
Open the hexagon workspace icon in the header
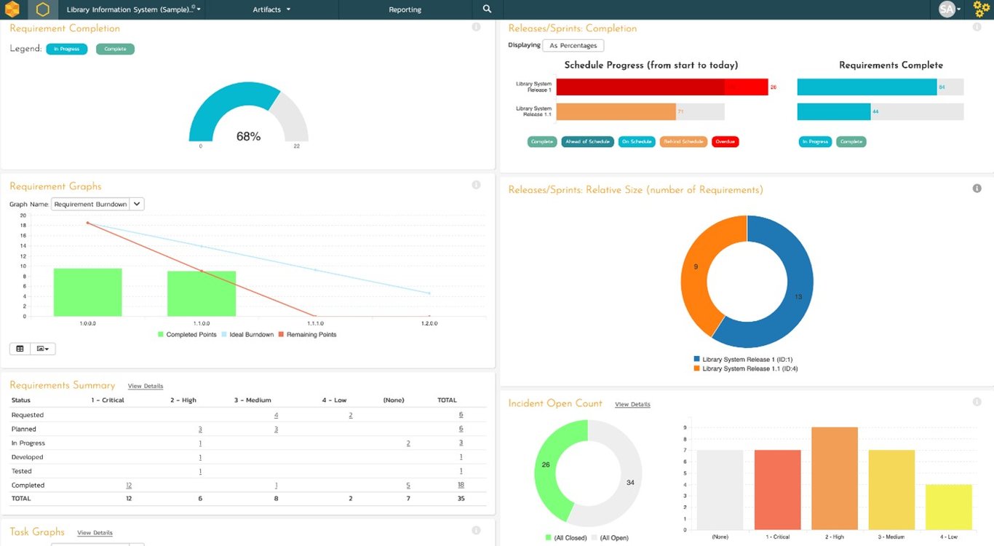pyautogui.click(x=42, y=9)
